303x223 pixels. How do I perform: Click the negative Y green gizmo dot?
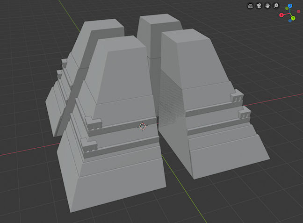(287, 9)
